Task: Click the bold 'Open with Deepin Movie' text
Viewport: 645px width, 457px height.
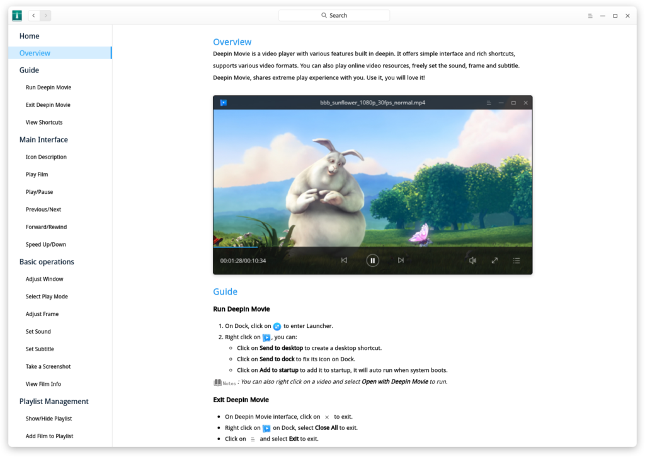Action: (395, 382)
